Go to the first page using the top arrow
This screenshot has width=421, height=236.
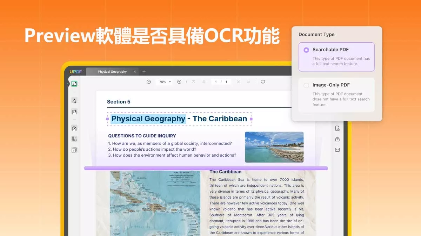tap(193, 81)
